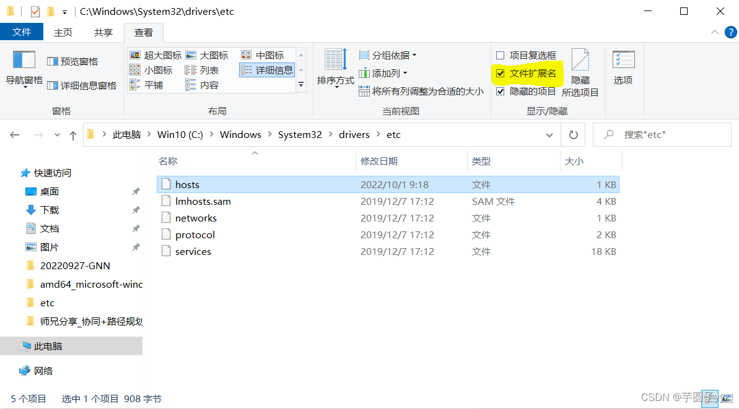The width and height of the screenshot is (739, 409).
Task: Enable Item check boxes (项目复选框)
Action: (x=527, y=56)
